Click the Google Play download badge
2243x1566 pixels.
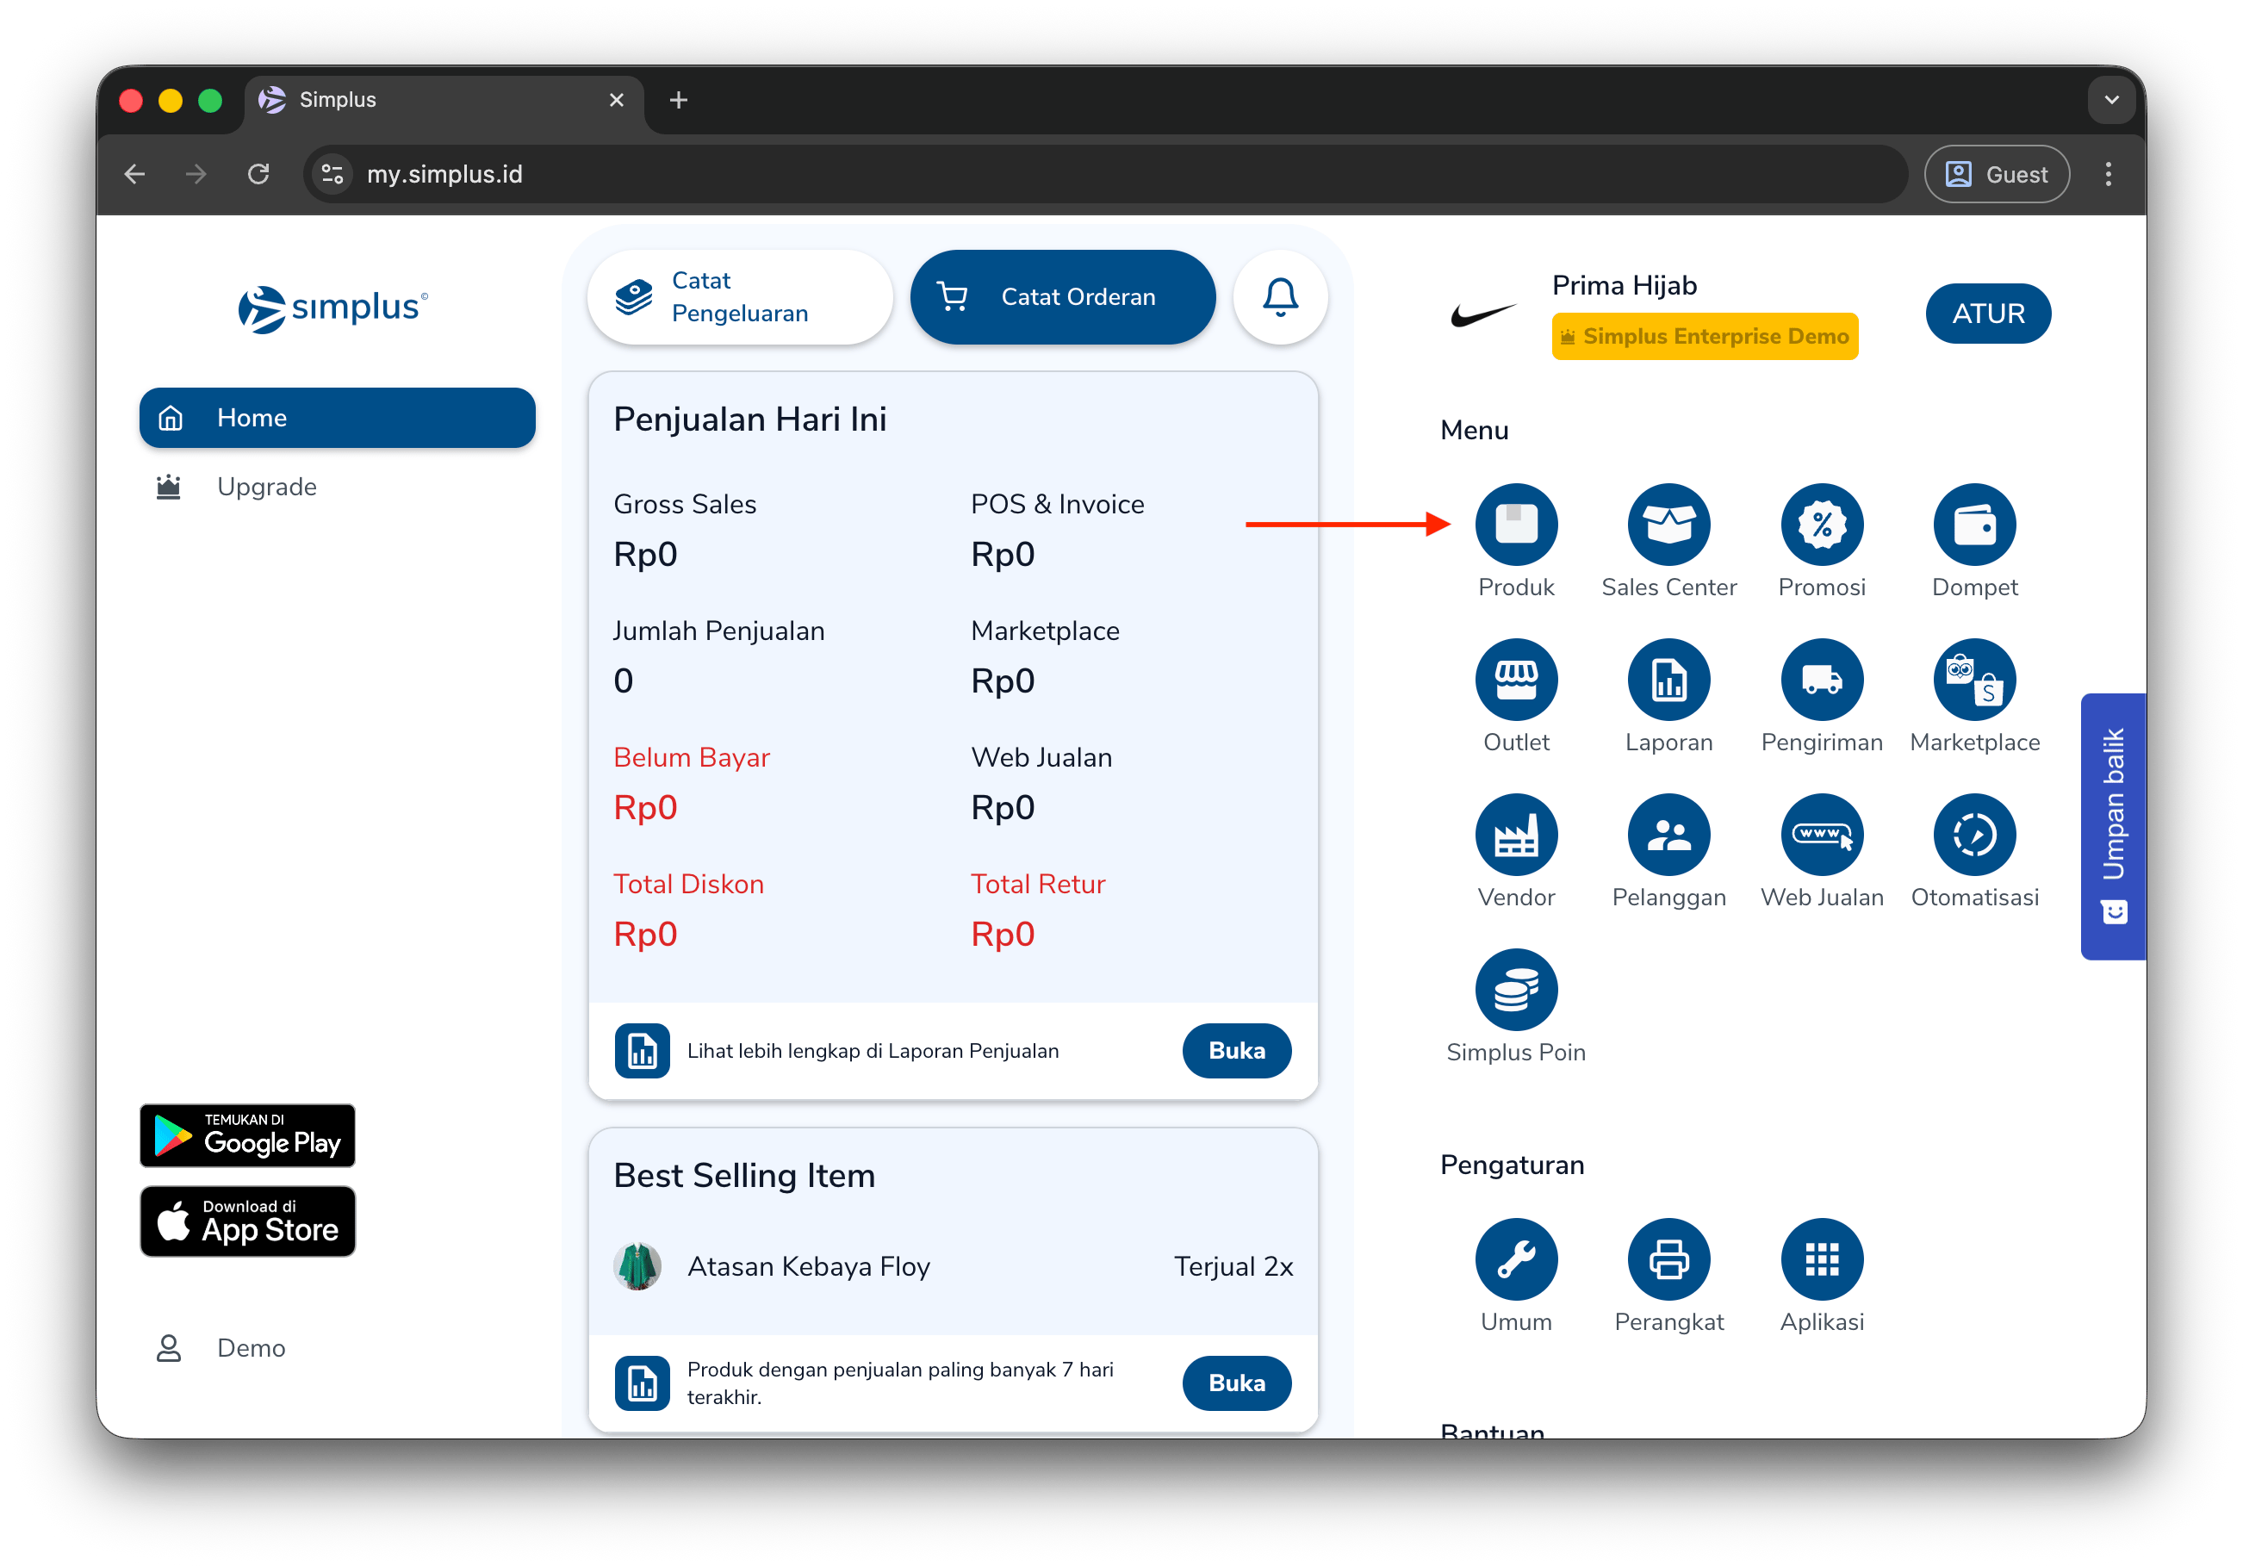[x=247, y=1136]
